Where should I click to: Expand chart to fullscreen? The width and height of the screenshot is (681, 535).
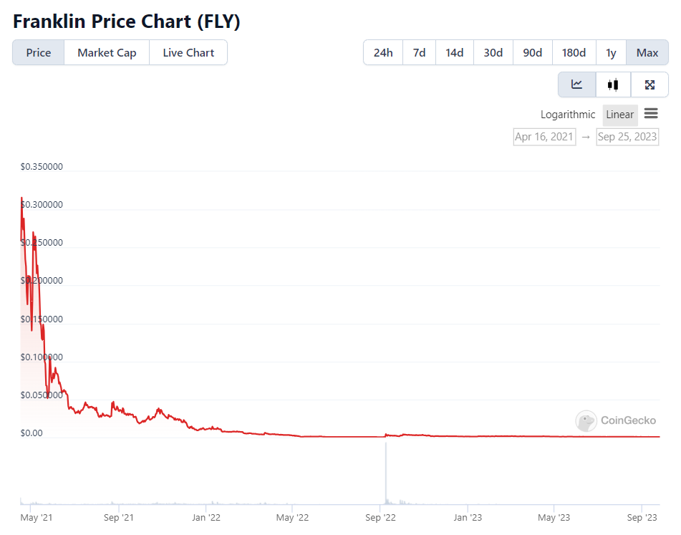click(x=649, y=85)
